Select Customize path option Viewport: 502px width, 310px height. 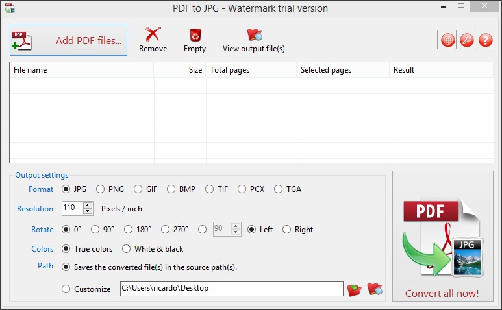[x=66, y=289]
